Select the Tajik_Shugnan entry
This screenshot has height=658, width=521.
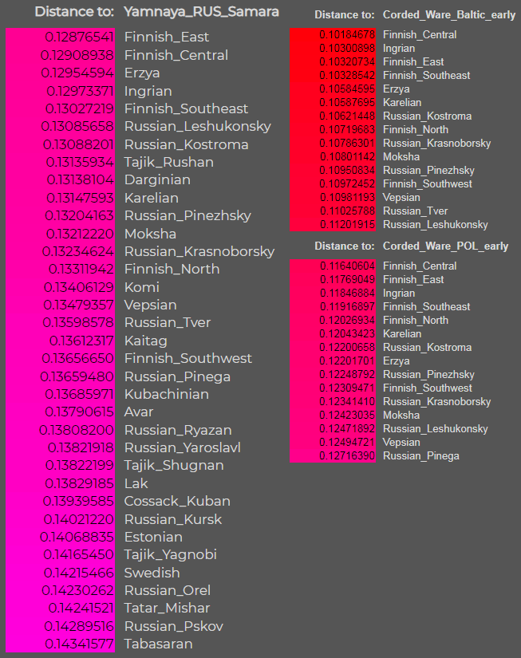point(174,465)
